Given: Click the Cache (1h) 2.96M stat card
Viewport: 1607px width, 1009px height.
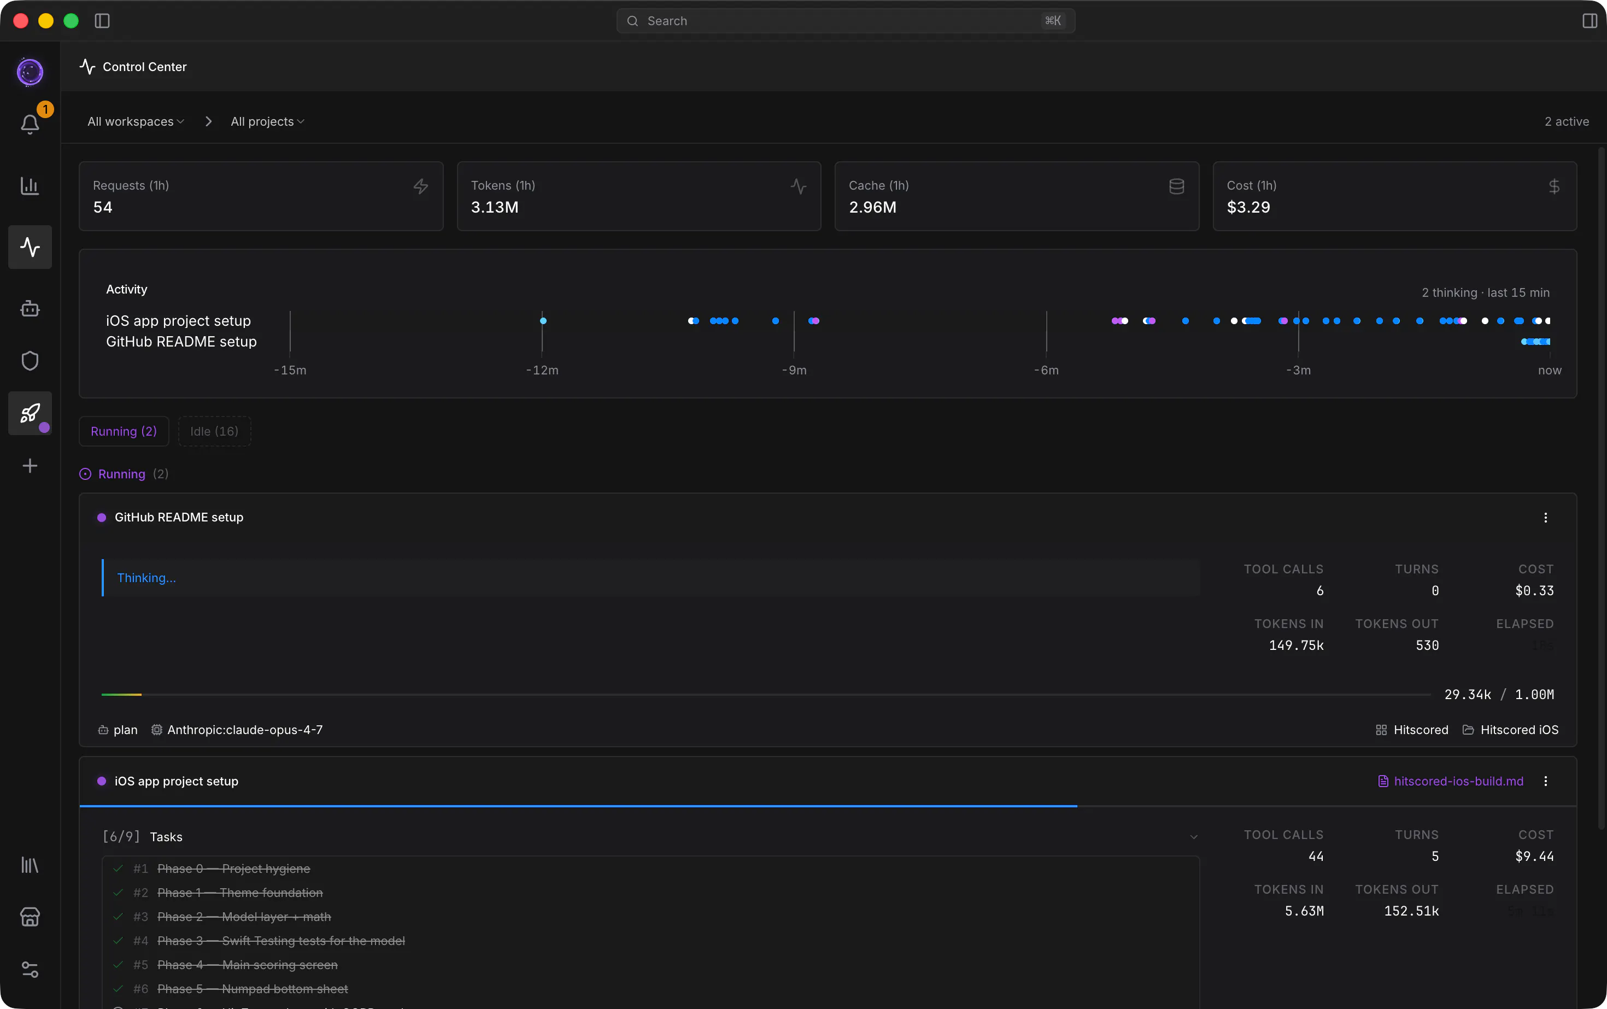Looking at the screenshot, I should click(x=1016, y=196).
